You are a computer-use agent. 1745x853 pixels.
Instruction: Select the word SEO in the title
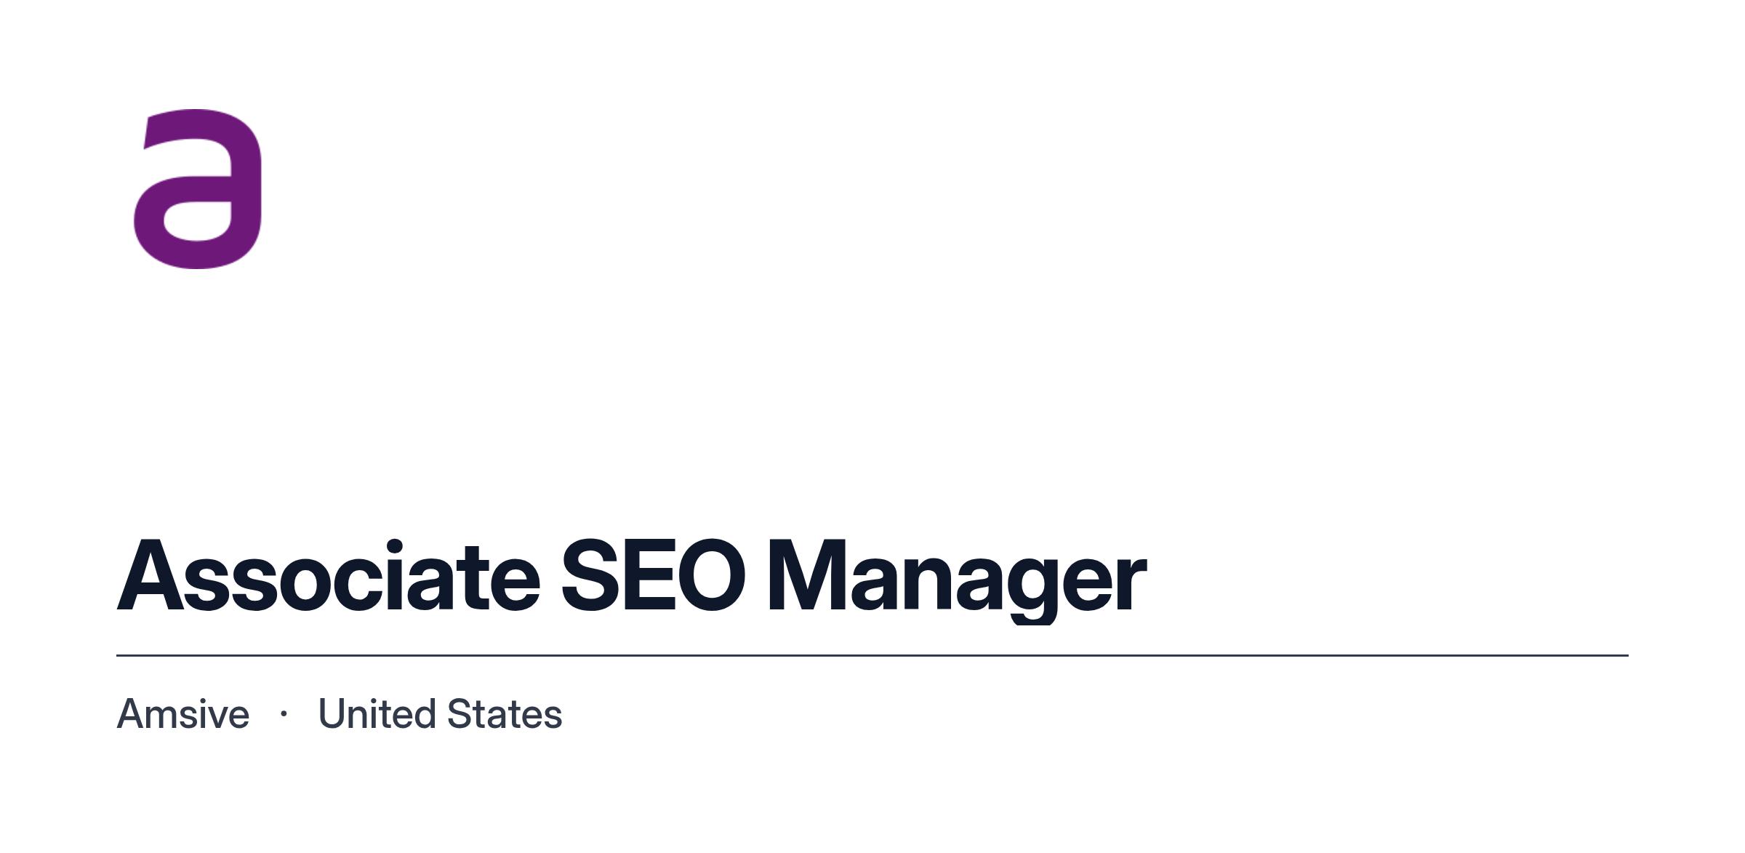pyautogui.click(x=654, y=575)
